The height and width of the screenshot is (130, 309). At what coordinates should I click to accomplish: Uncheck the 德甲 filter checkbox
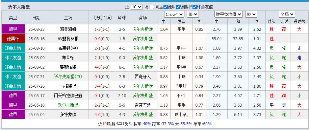point(165,7)
